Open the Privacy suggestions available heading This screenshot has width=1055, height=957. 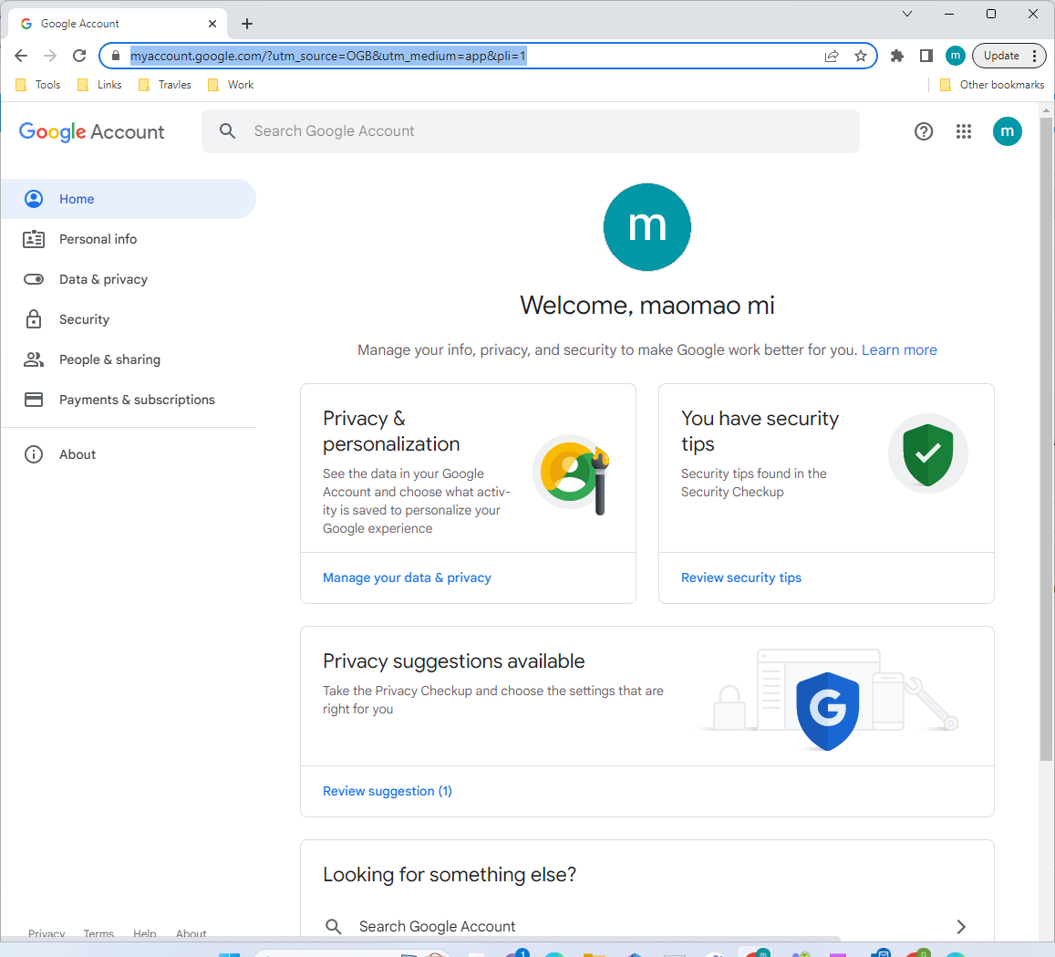tap(453, 661)
